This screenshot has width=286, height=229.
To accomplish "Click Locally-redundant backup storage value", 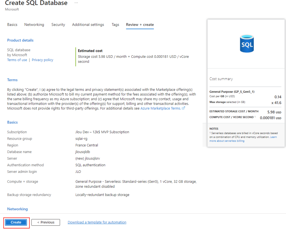I will 102,195.
